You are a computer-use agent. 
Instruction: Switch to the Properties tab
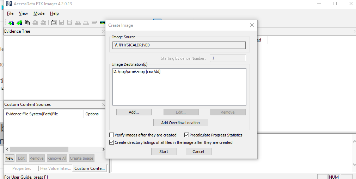(x=22, y=168)
